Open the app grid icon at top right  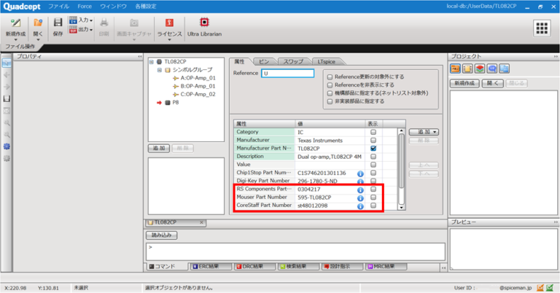541,27
